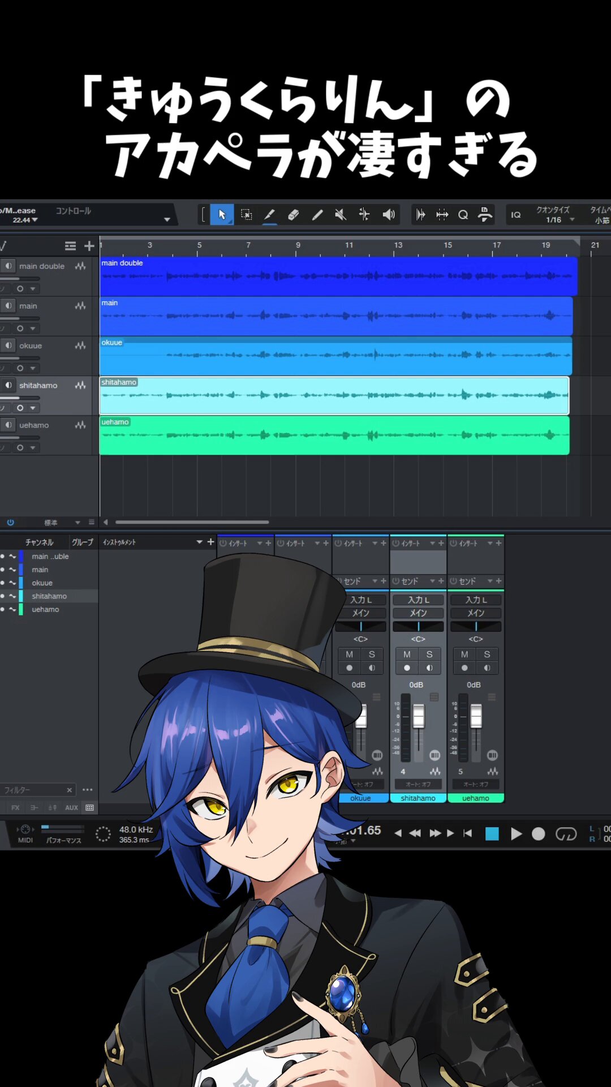
Task: Add send on the shitahamo channel
Action: pyautogui.click(x=441, y=581)
